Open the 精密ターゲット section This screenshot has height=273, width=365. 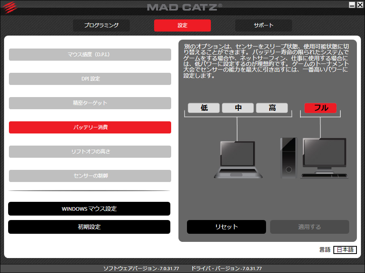[x=90, y=103]
